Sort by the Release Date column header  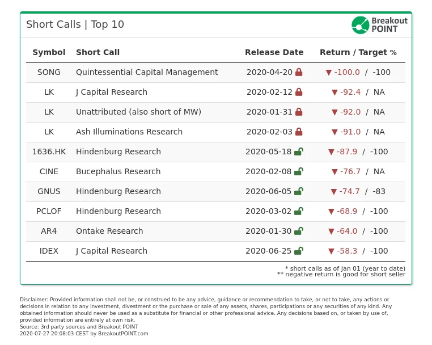274,52
